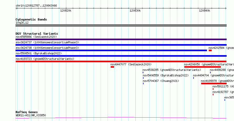The image size is (234, 121).
Task: Click the nsv4202584 variant label
Action: click(221, 48)
